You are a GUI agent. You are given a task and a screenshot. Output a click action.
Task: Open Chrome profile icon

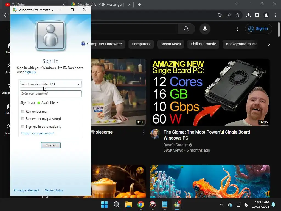coord(266,15)
